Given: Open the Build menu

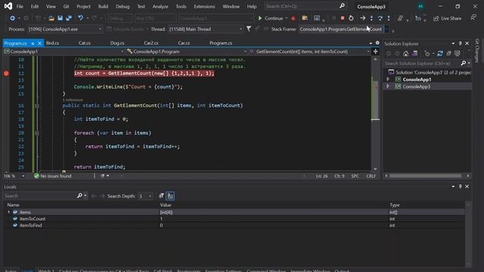Looking at the screenshot, I should tap(103, 6).
